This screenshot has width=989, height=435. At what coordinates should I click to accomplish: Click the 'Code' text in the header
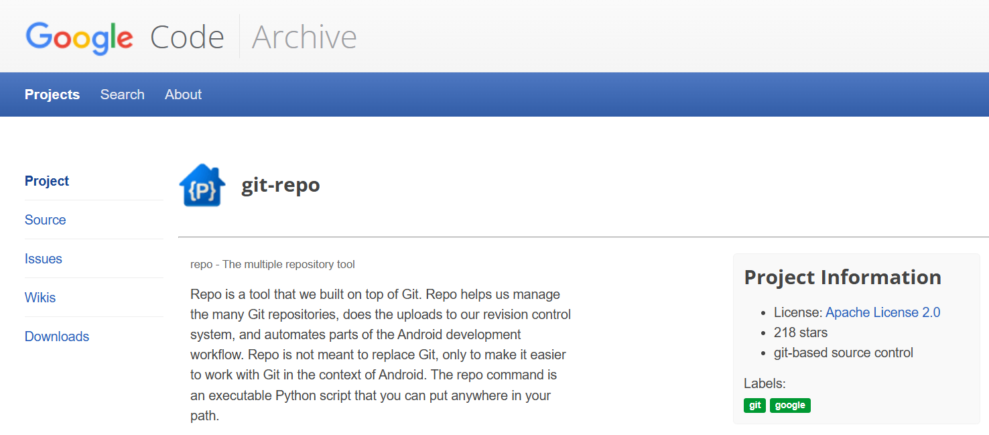tap(187, 37)
